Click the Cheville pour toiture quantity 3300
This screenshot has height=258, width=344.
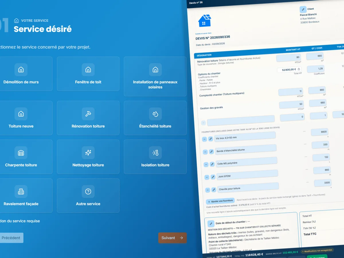click(323, 183)
